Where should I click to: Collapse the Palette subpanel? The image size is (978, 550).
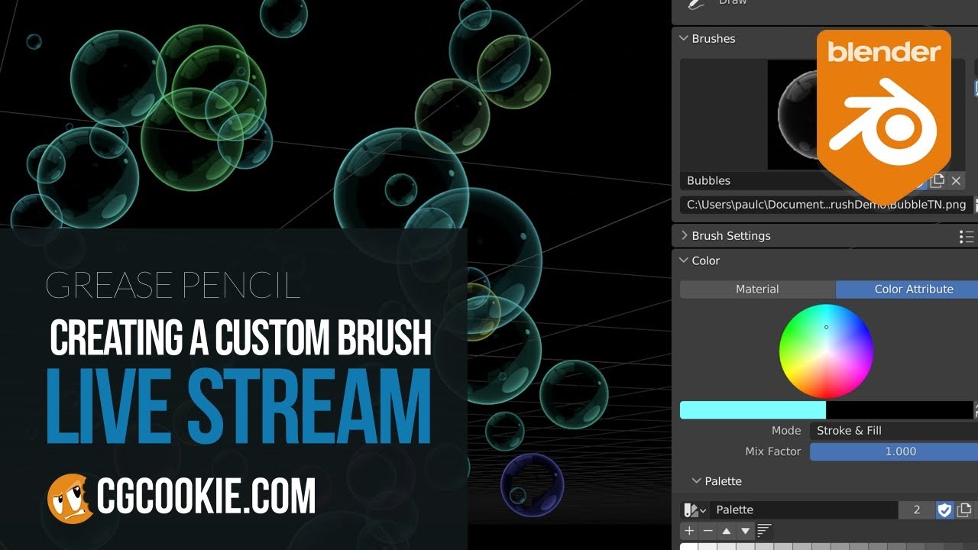(696, 481)
